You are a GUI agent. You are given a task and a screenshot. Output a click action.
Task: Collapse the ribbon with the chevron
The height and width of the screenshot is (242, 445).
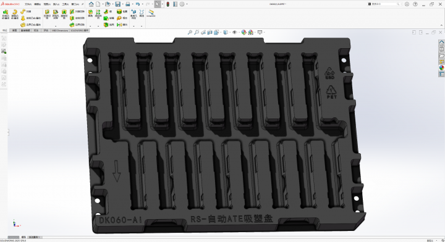click(x=441, y=25)
